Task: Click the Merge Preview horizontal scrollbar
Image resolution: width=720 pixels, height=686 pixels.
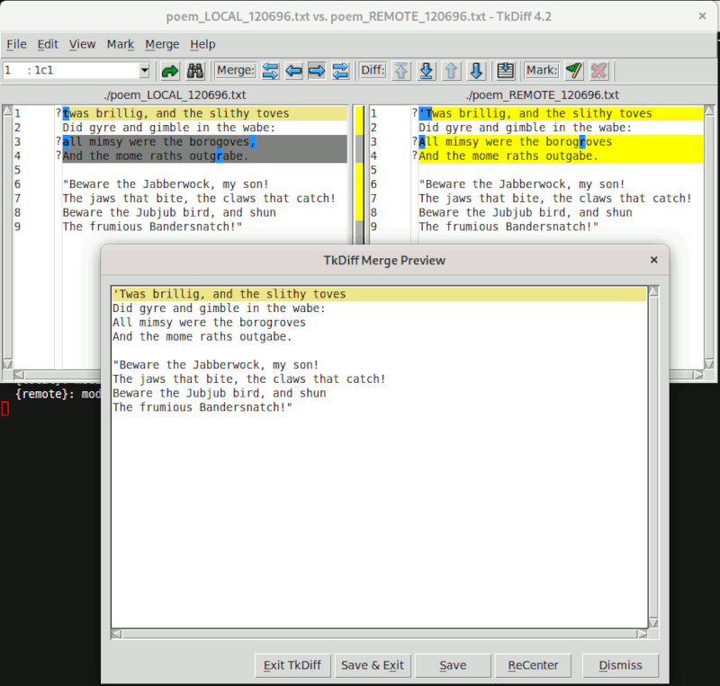Action: tap(379, 634)
